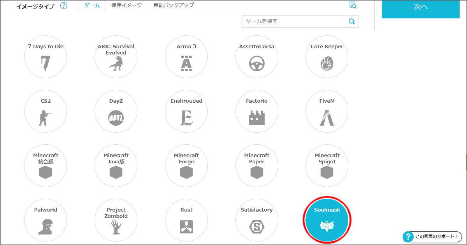Image resolution: width=467 pixels, height=245 pixels.
Task: Choose Minecraft Java版 image
Action: coord(116,166)
